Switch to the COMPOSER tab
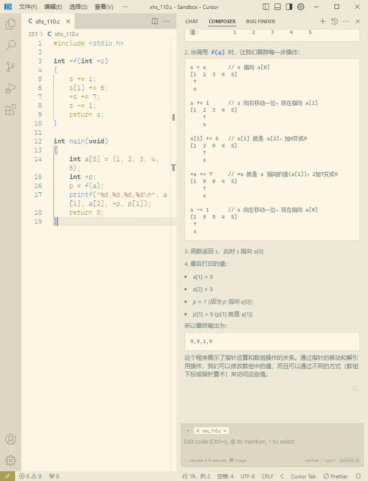This screenshot has width=368, height=481. pyautogui.click(x=222, y=22)
